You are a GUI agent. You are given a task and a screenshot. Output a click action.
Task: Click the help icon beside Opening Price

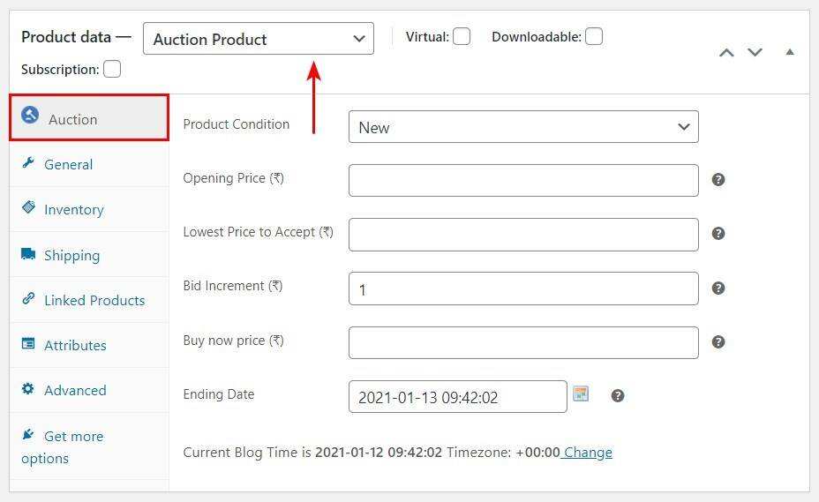coord(718,180)
